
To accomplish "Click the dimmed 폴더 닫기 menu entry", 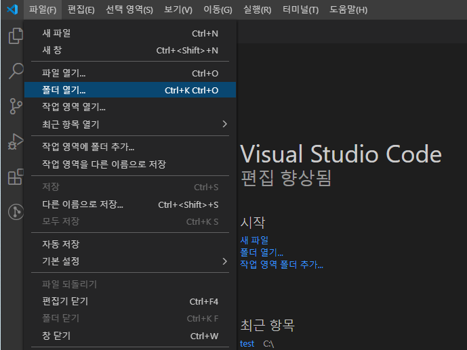I will (x=130, y=318).
